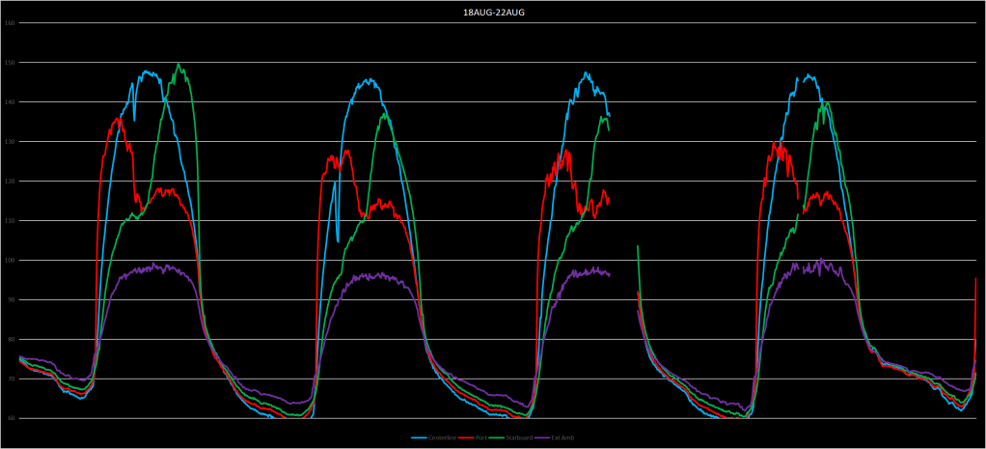986x449 pixels.
Task: Click the 120 tick label on the y-axis
Action: [x=10, y=182]
